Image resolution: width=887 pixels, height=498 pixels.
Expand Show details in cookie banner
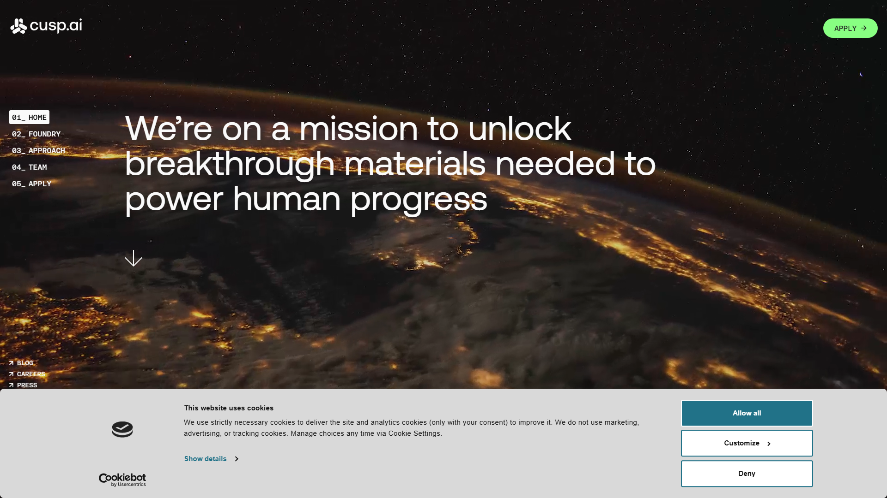coord(211,459)
